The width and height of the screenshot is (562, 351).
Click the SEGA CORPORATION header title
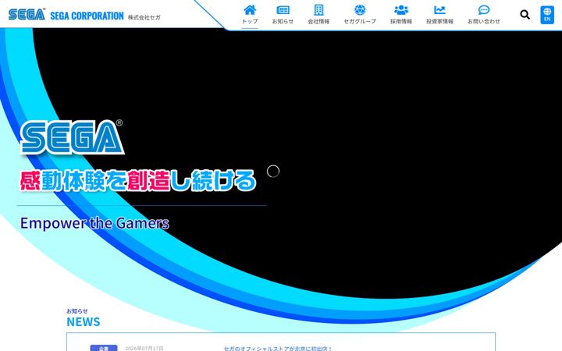pyautogui.click(x=87, y=16)
